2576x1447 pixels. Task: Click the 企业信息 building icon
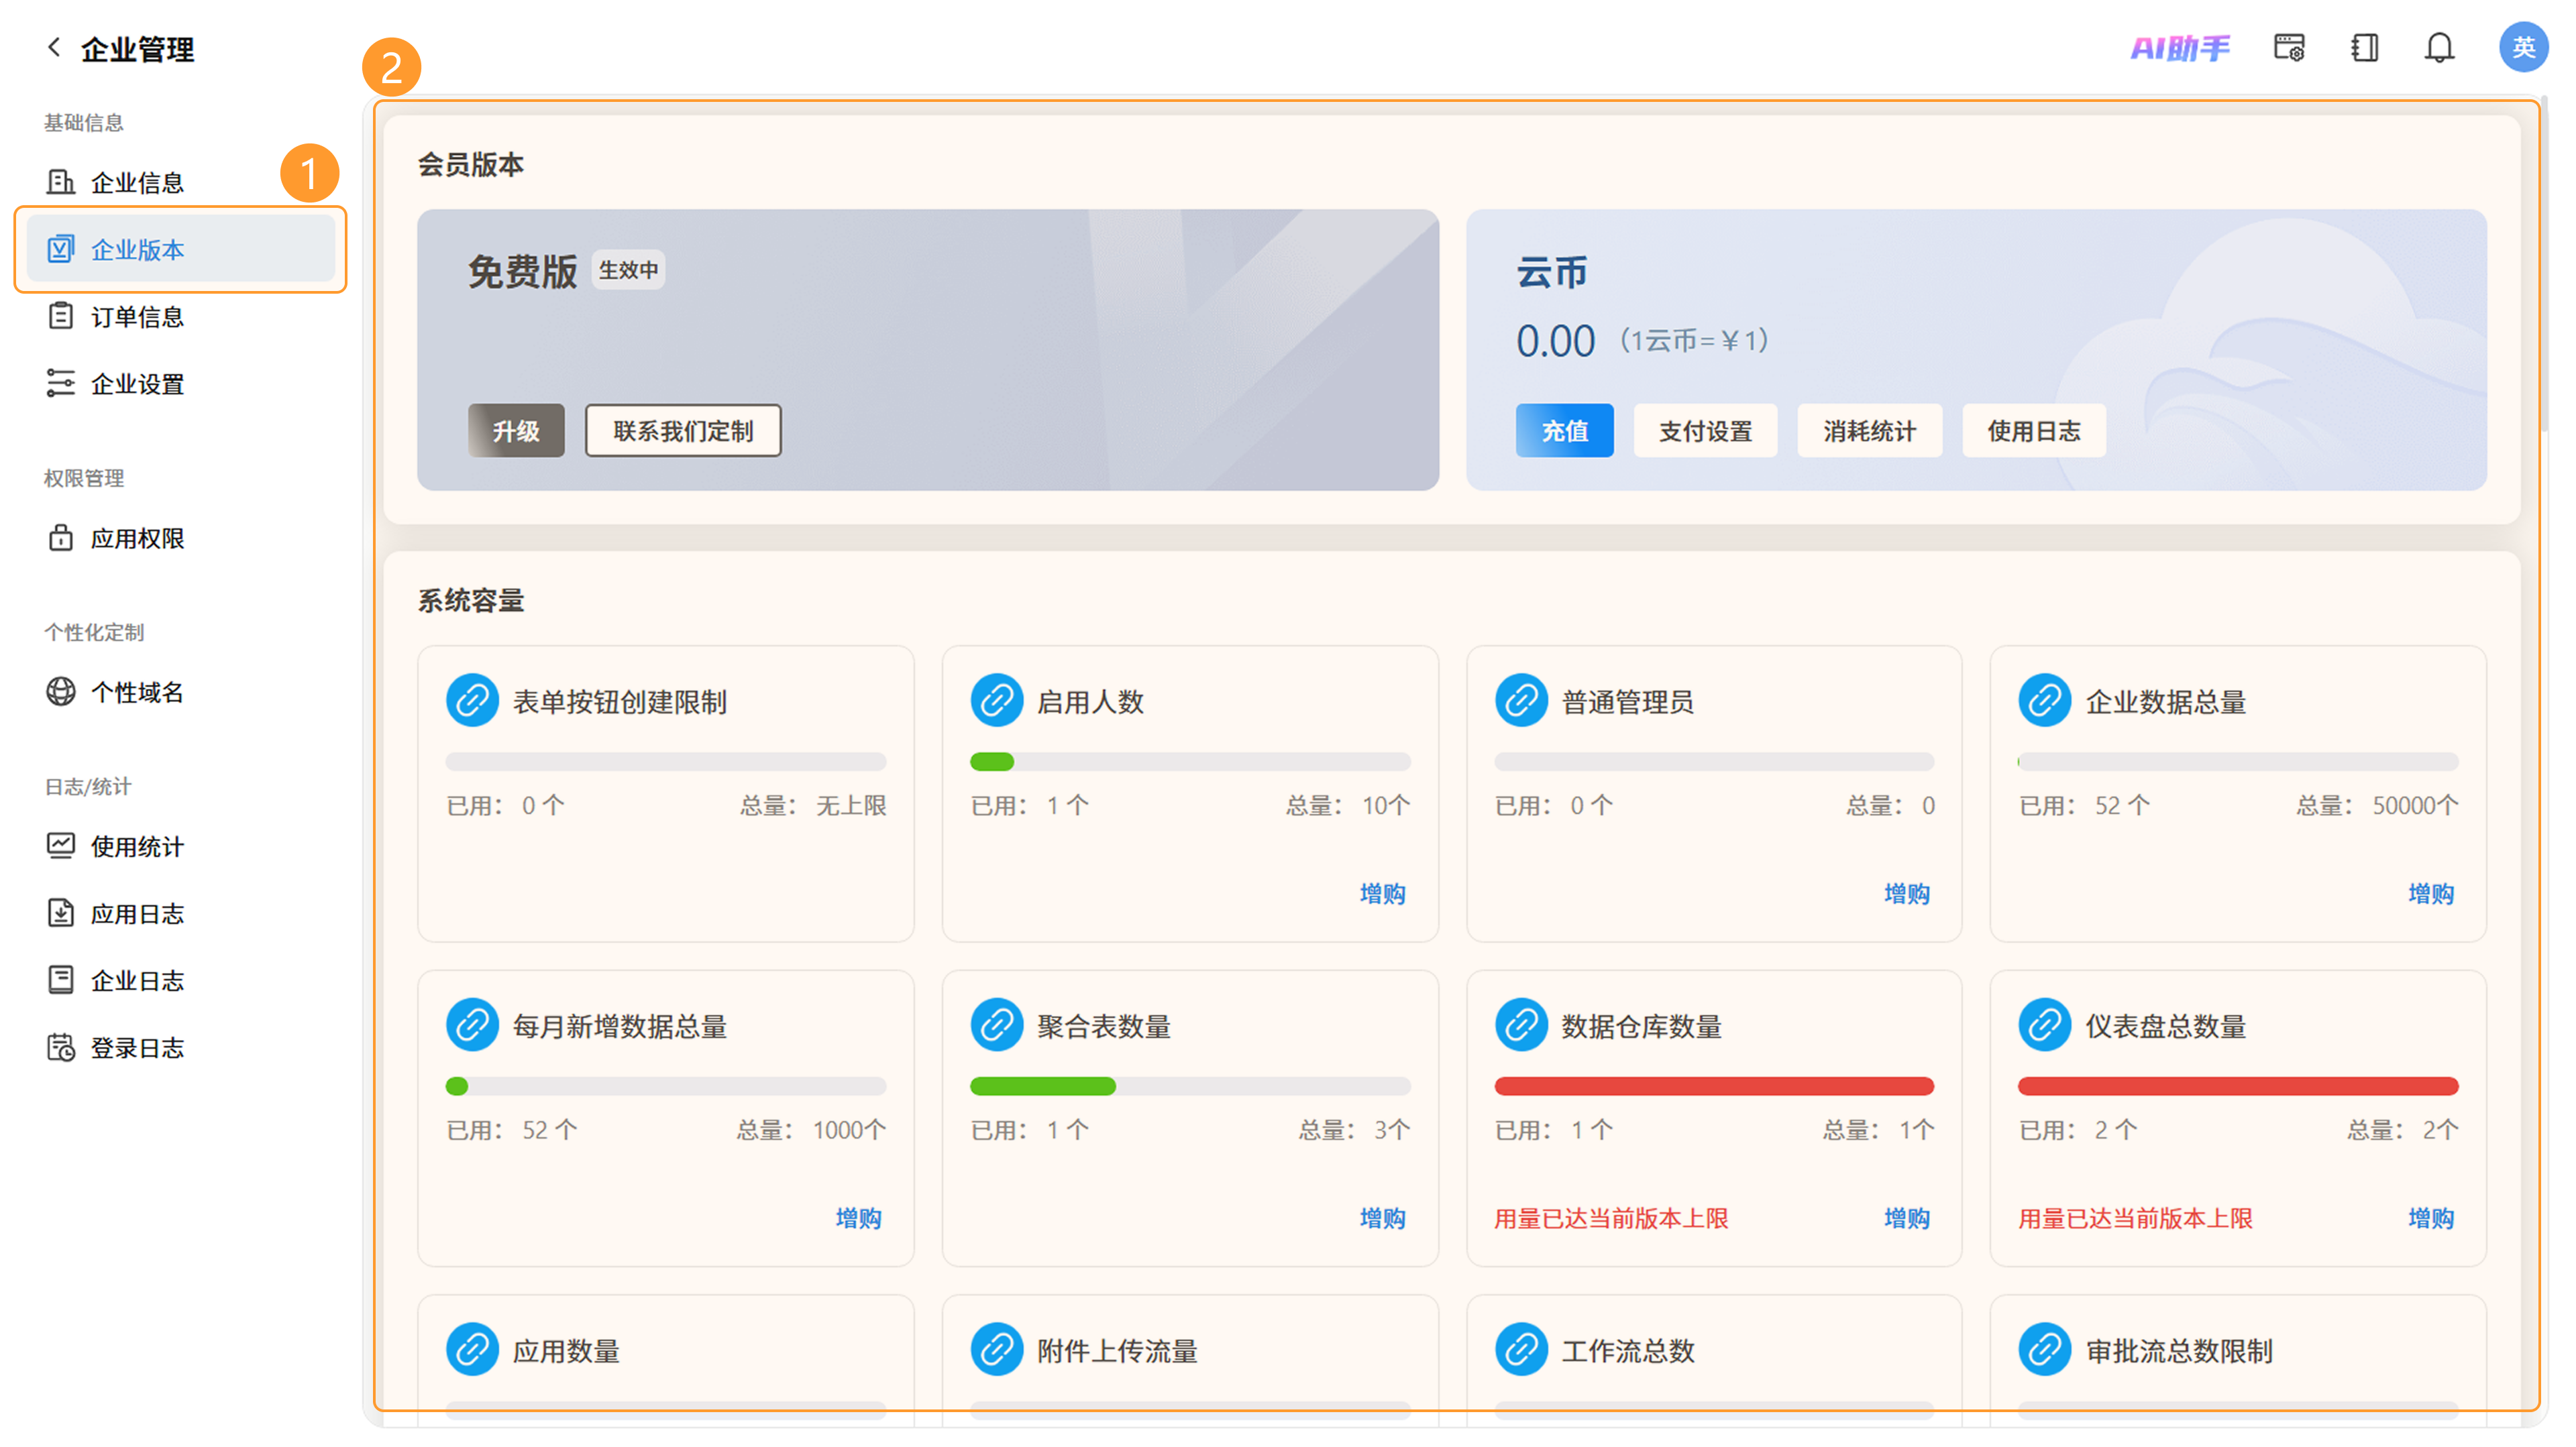(60, 182)
